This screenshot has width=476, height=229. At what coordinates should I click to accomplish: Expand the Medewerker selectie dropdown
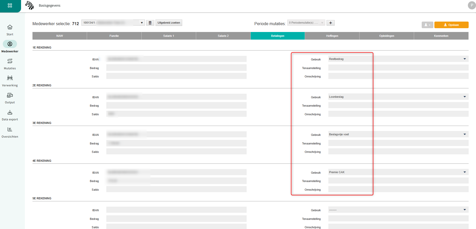click(142, 23)
